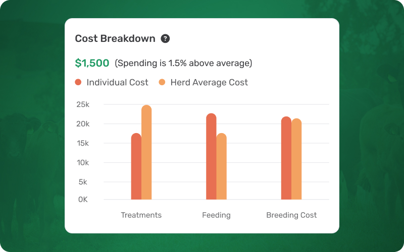The image size is (404, 252).
Task: Click the spending above average note
Action: [183, 64]
